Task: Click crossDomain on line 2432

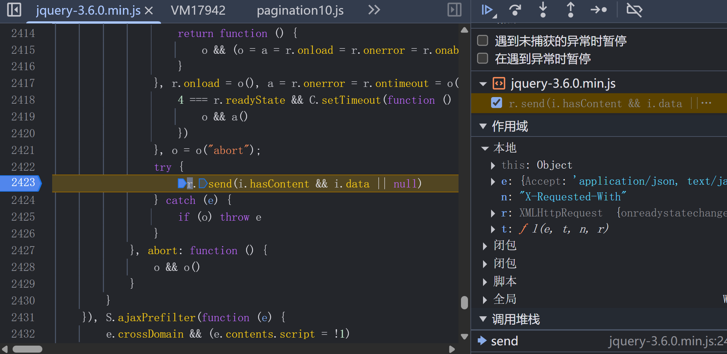Action: click(x=151, y=334)
